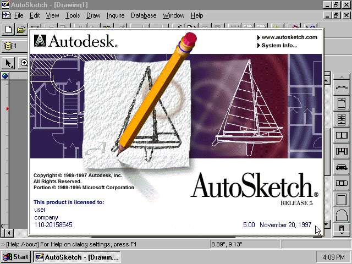The width and height of the screenshot is (352, 264).
Task: Click the vertical scrollbar down arrow
Action: point(327,224)
